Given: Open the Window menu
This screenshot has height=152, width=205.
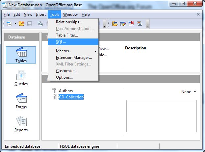Looking at the screenshot, I should (x=70, y=14).
